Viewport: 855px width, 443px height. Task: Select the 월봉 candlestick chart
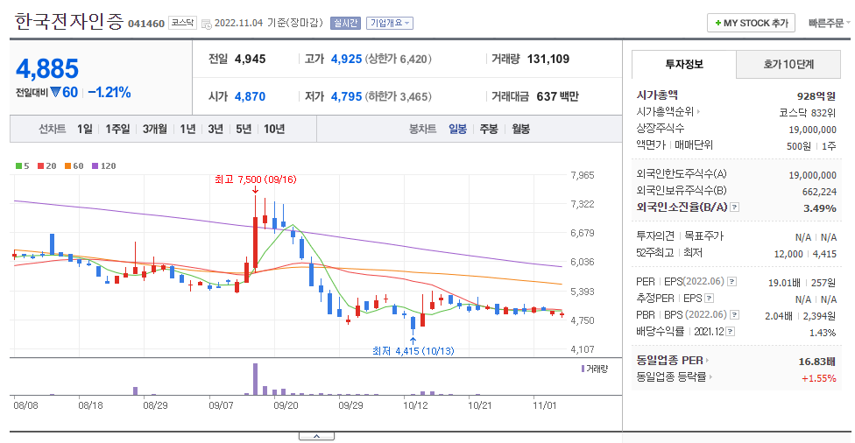click(520, 130)
